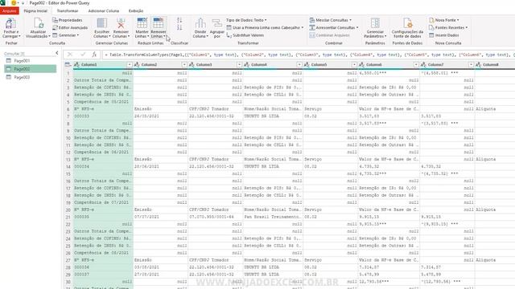Viewport: 515px width, 289px height.
Task: Open Propriedades of the query
Action: point(68,20)
